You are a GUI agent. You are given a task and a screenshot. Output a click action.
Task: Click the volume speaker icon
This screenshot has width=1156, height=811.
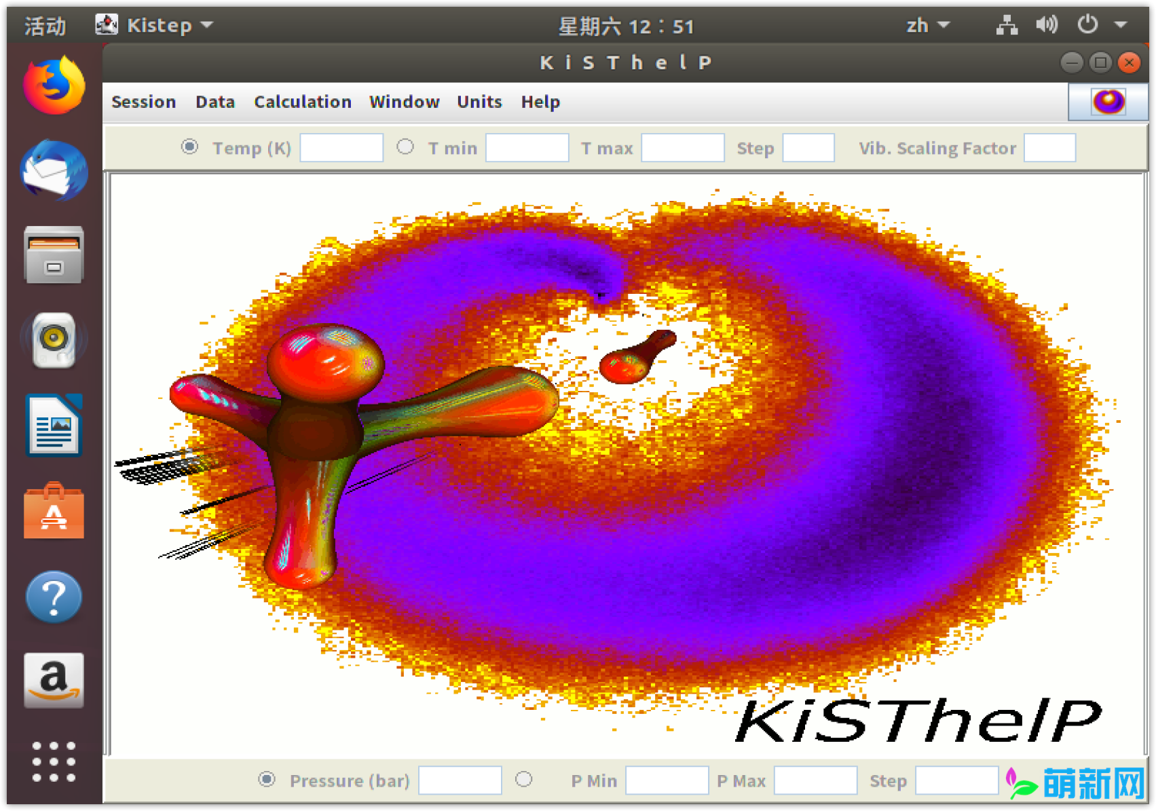click(x=1047, y=26)
